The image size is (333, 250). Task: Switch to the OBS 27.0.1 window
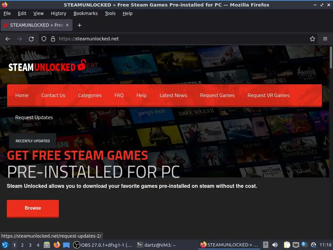pyautogui.click(x=102, y=245)
